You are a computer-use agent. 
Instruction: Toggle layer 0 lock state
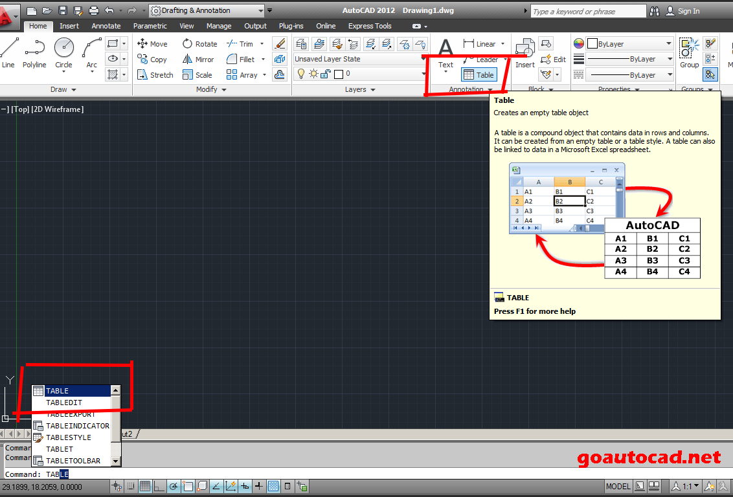coord(325,74)
